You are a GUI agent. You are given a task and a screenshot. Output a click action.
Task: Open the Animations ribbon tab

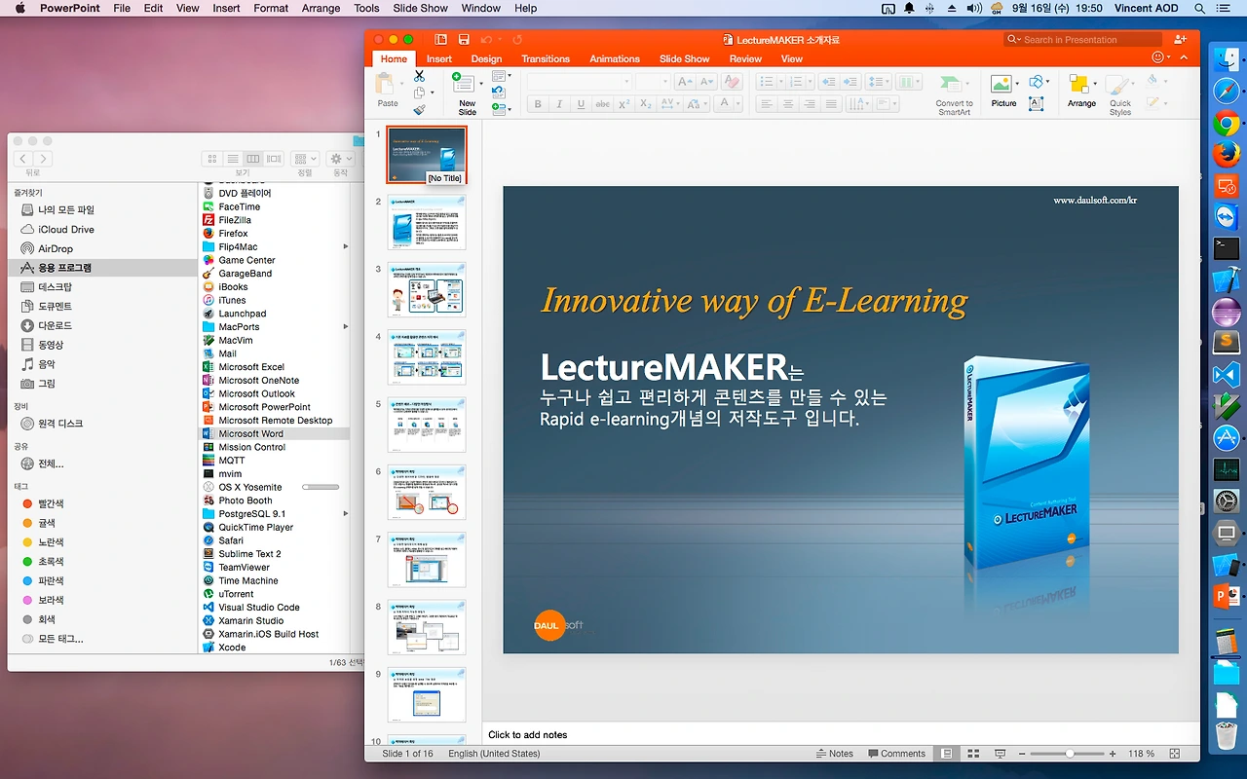615,58
